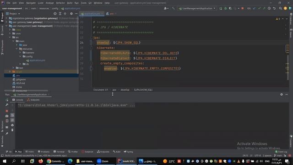Click Collapse All in Project panel

[x=65, y=14]
